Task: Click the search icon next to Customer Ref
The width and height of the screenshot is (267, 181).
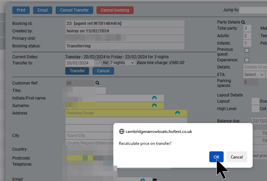Action: click(x=97, y=83)
